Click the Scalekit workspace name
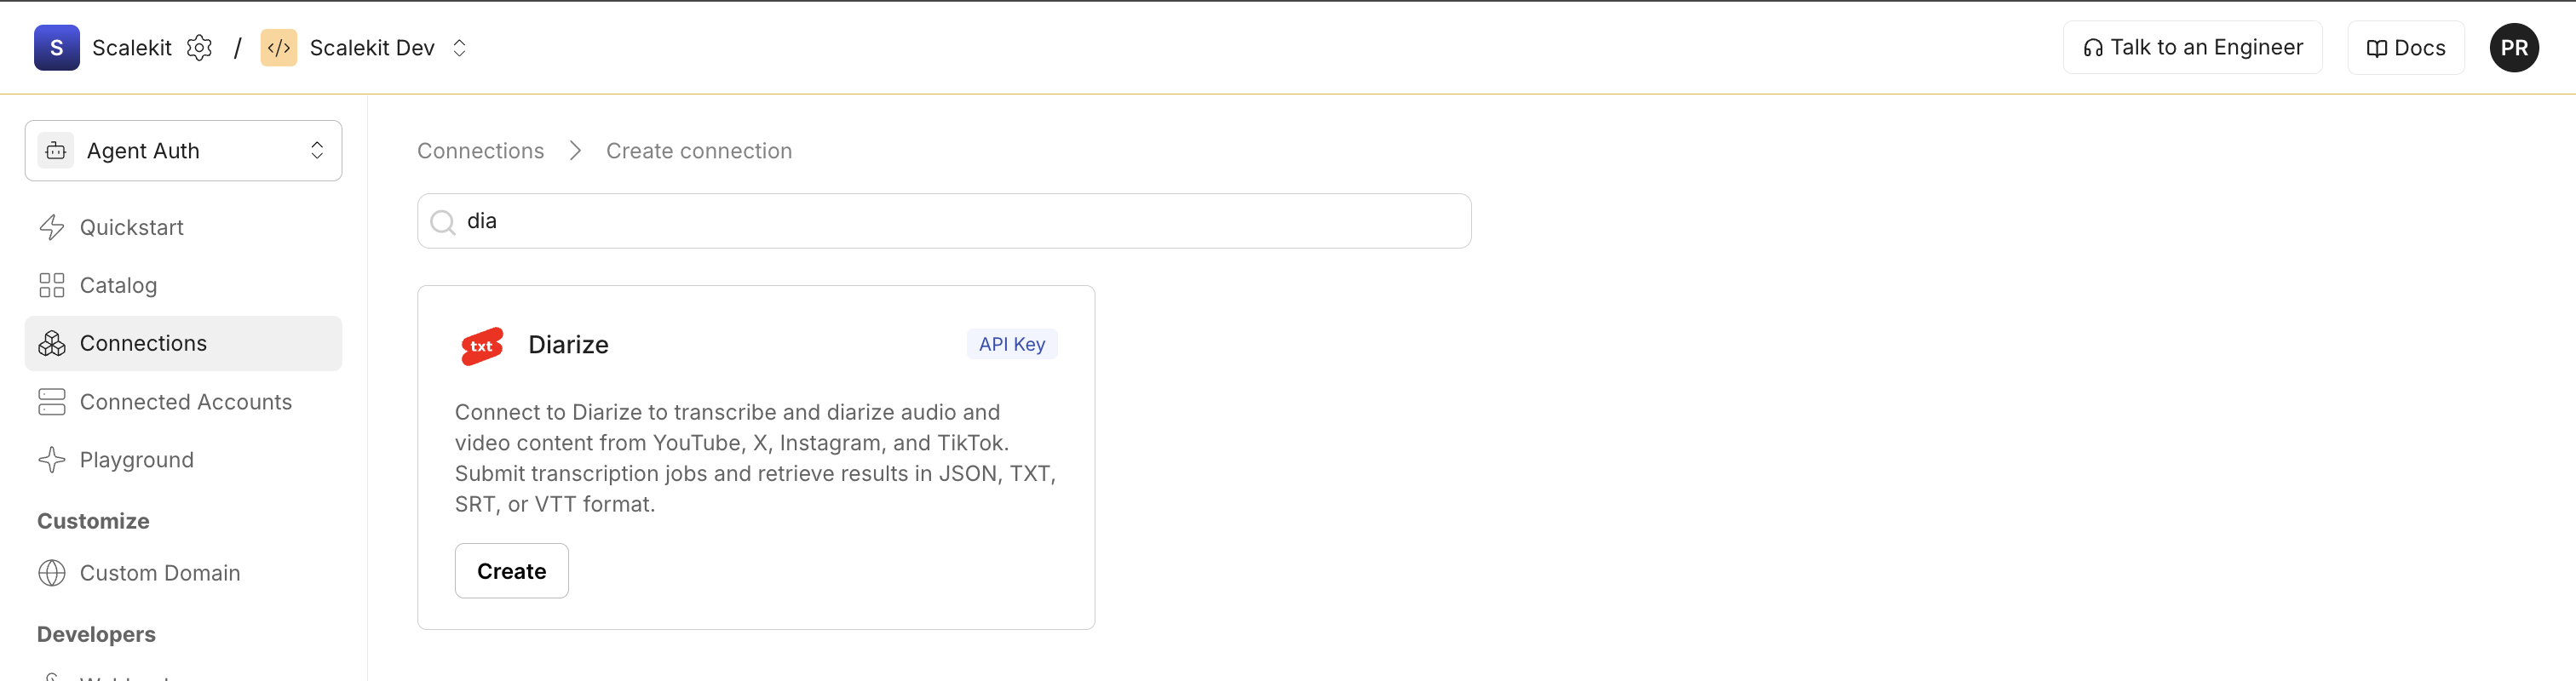Screen dimensions: 2576x681 click(x=132, y=48)
